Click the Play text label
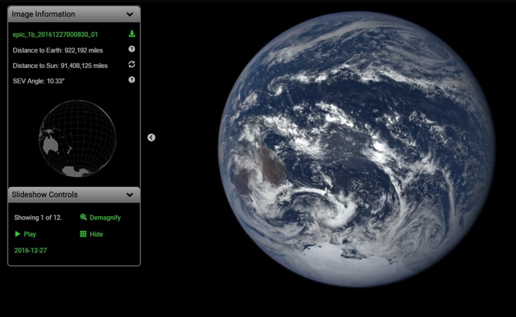The height and width of the screenshot is (317, 516). (30, 234)
